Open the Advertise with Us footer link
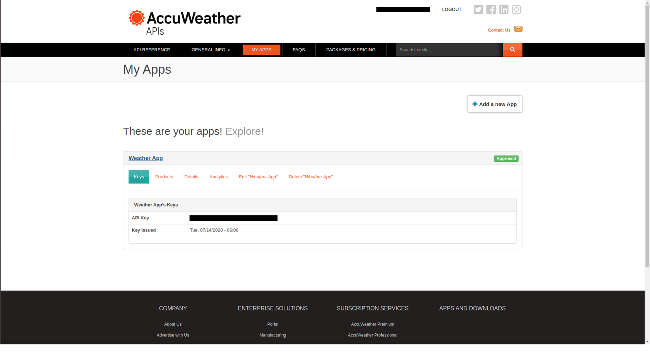The height and width of the screenshot is (357, 650). 173,335
